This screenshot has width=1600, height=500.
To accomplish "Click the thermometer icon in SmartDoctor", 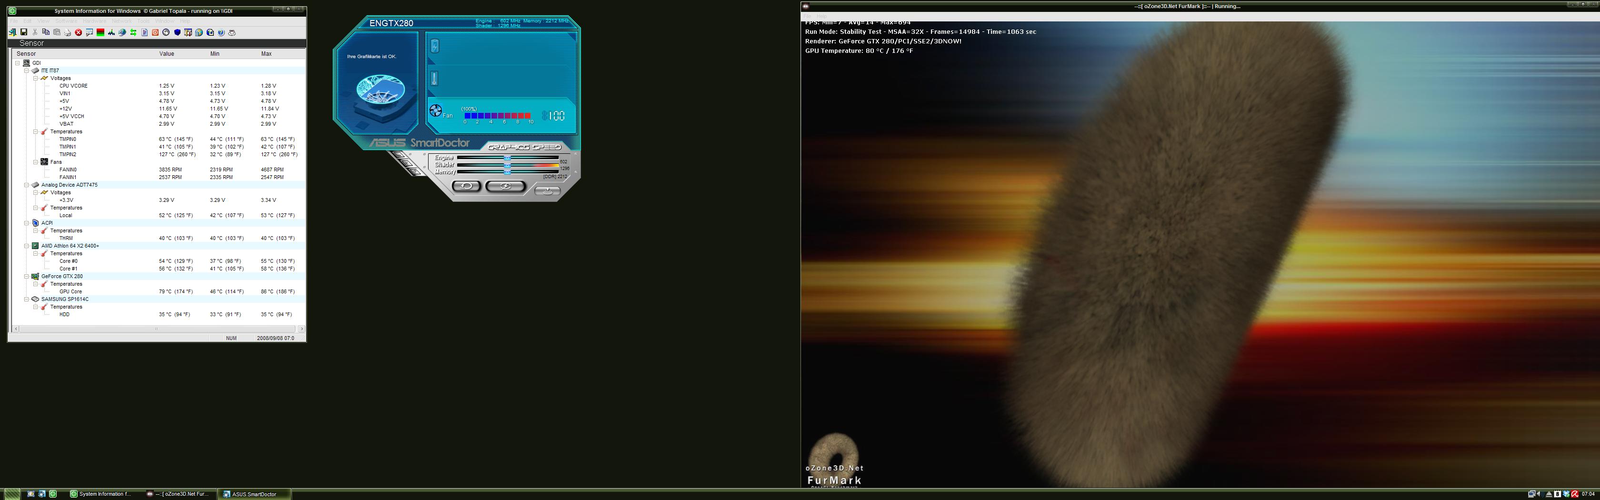I will [434, 78].
